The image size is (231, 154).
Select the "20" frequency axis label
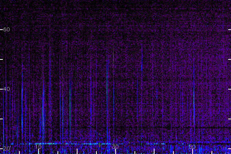coord(6,148)
